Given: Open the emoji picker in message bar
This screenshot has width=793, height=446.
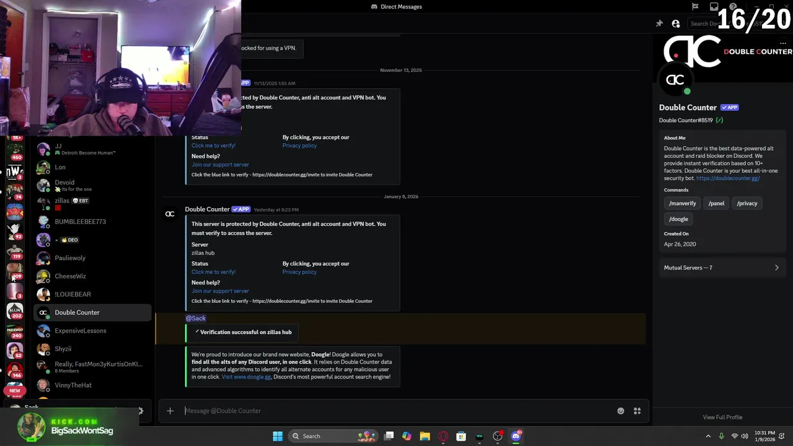Looking at the screenshot, I should click(621, 411).
